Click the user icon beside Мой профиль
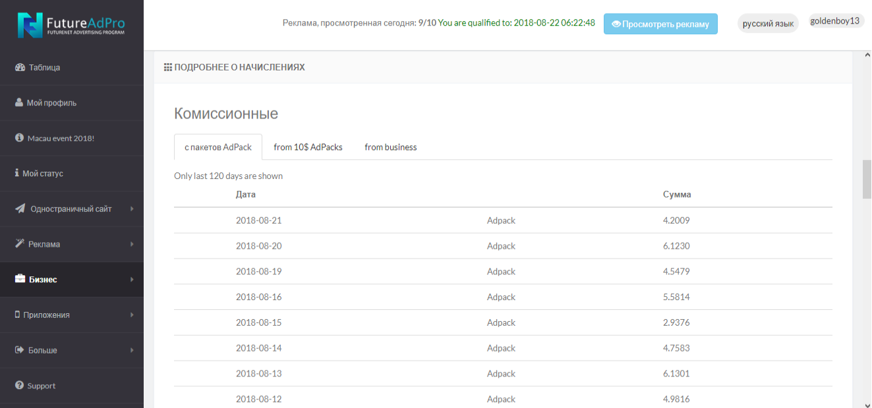 tap(19, 103)
